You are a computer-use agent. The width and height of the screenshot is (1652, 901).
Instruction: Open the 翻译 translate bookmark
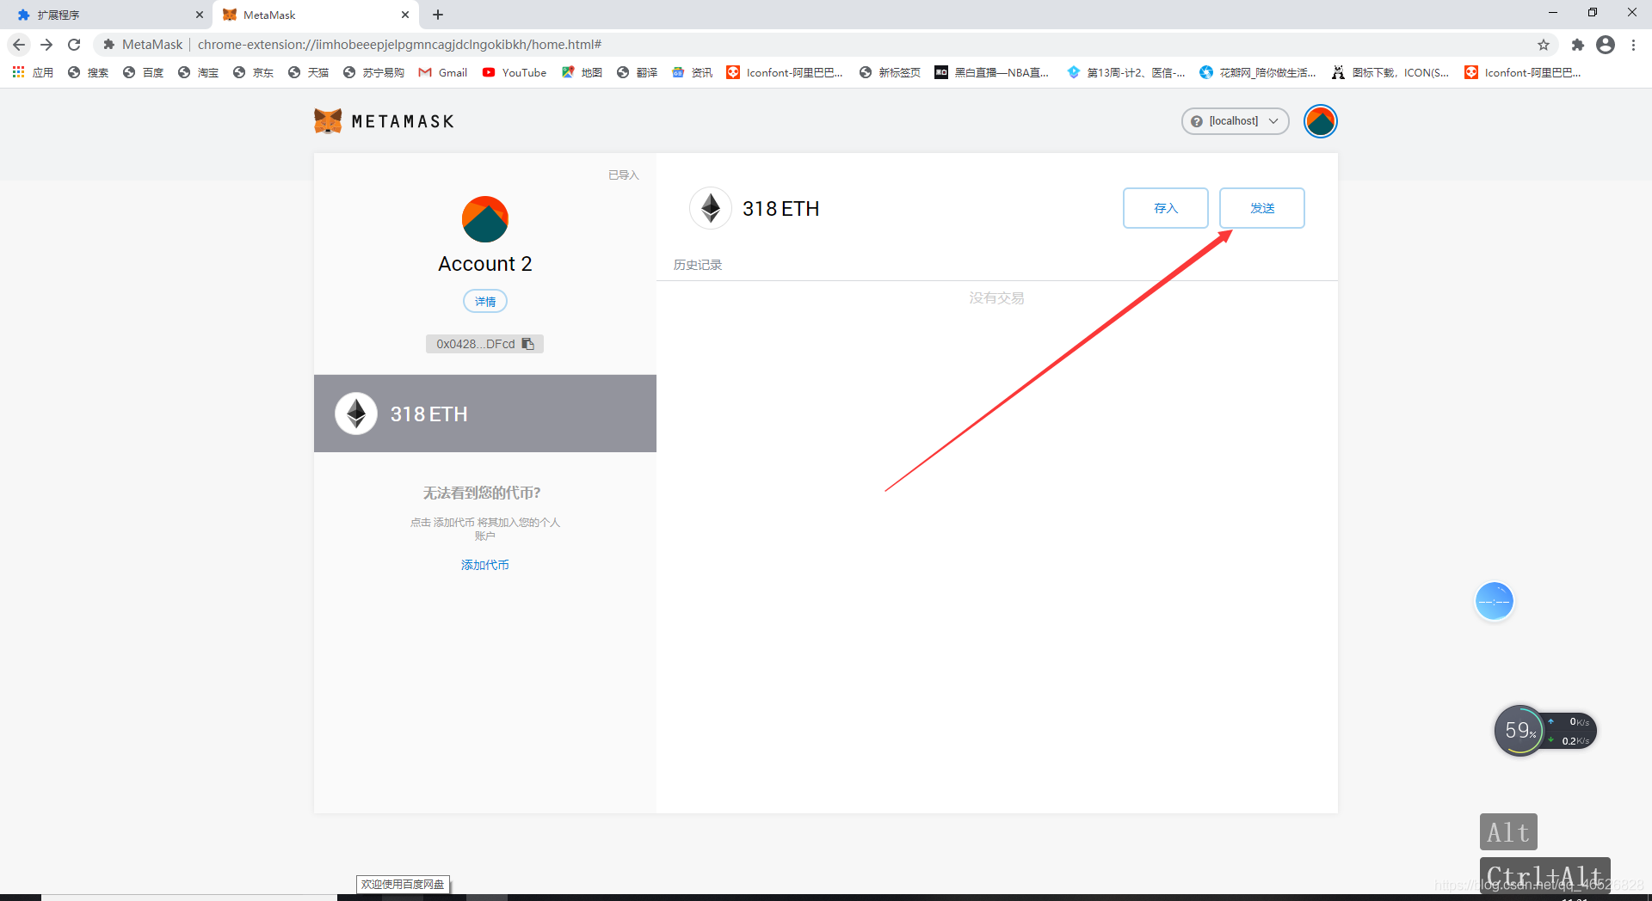click(637, 73)
